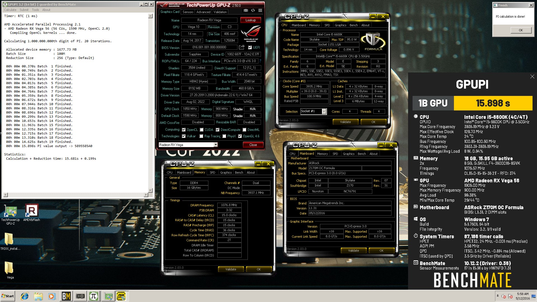537x302 pixels.
Task: Open Windows Explorer from the taskbar
Action: (x=38, y=296)
